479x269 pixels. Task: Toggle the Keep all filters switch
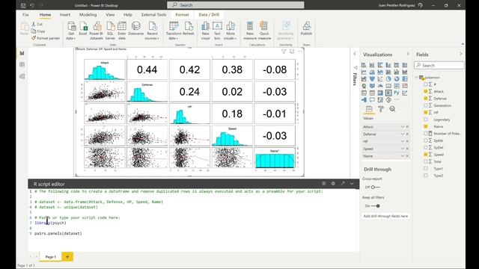376,206
